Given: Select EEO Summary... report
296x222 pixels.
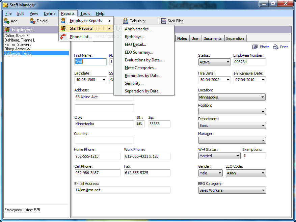Looking at the screenshot, I should pyautogui.click(x=144, y=52).
